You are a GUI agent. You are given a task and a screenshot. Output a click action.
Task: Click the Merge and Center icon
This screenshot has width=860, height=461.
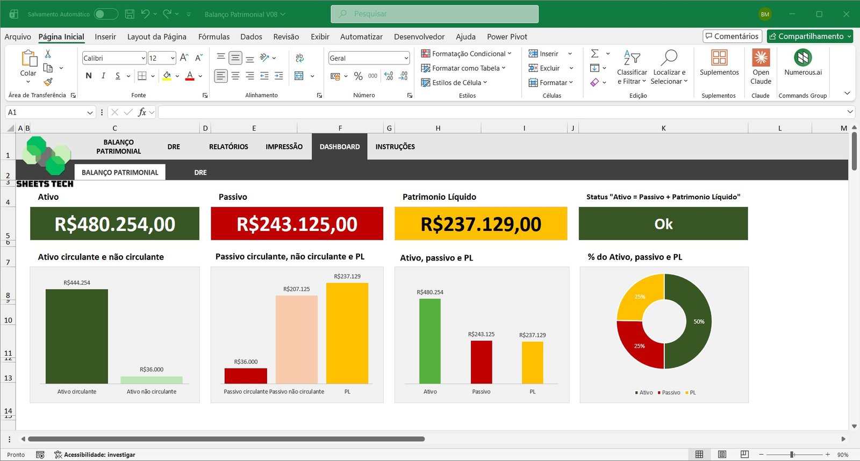coord(299,76)
